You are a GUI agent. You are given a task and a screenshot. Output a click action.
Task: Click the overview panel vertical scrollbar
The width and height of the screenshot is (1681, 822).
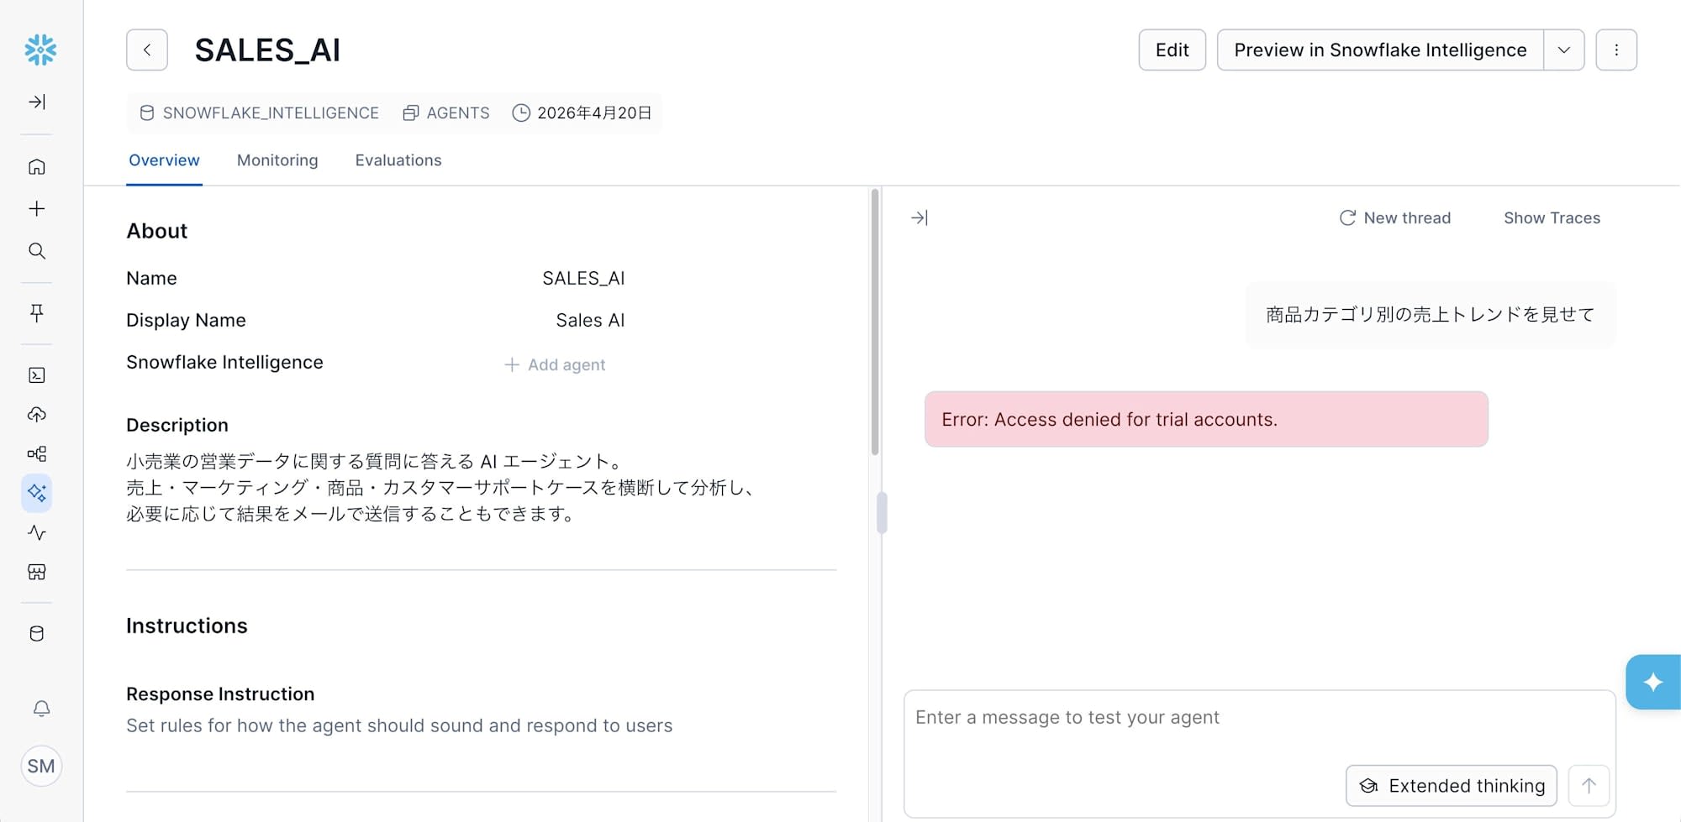(x=875, y=322)
